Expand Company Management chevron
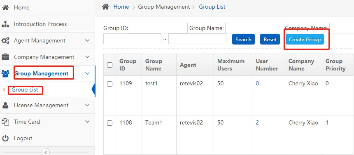 (87, 57)
